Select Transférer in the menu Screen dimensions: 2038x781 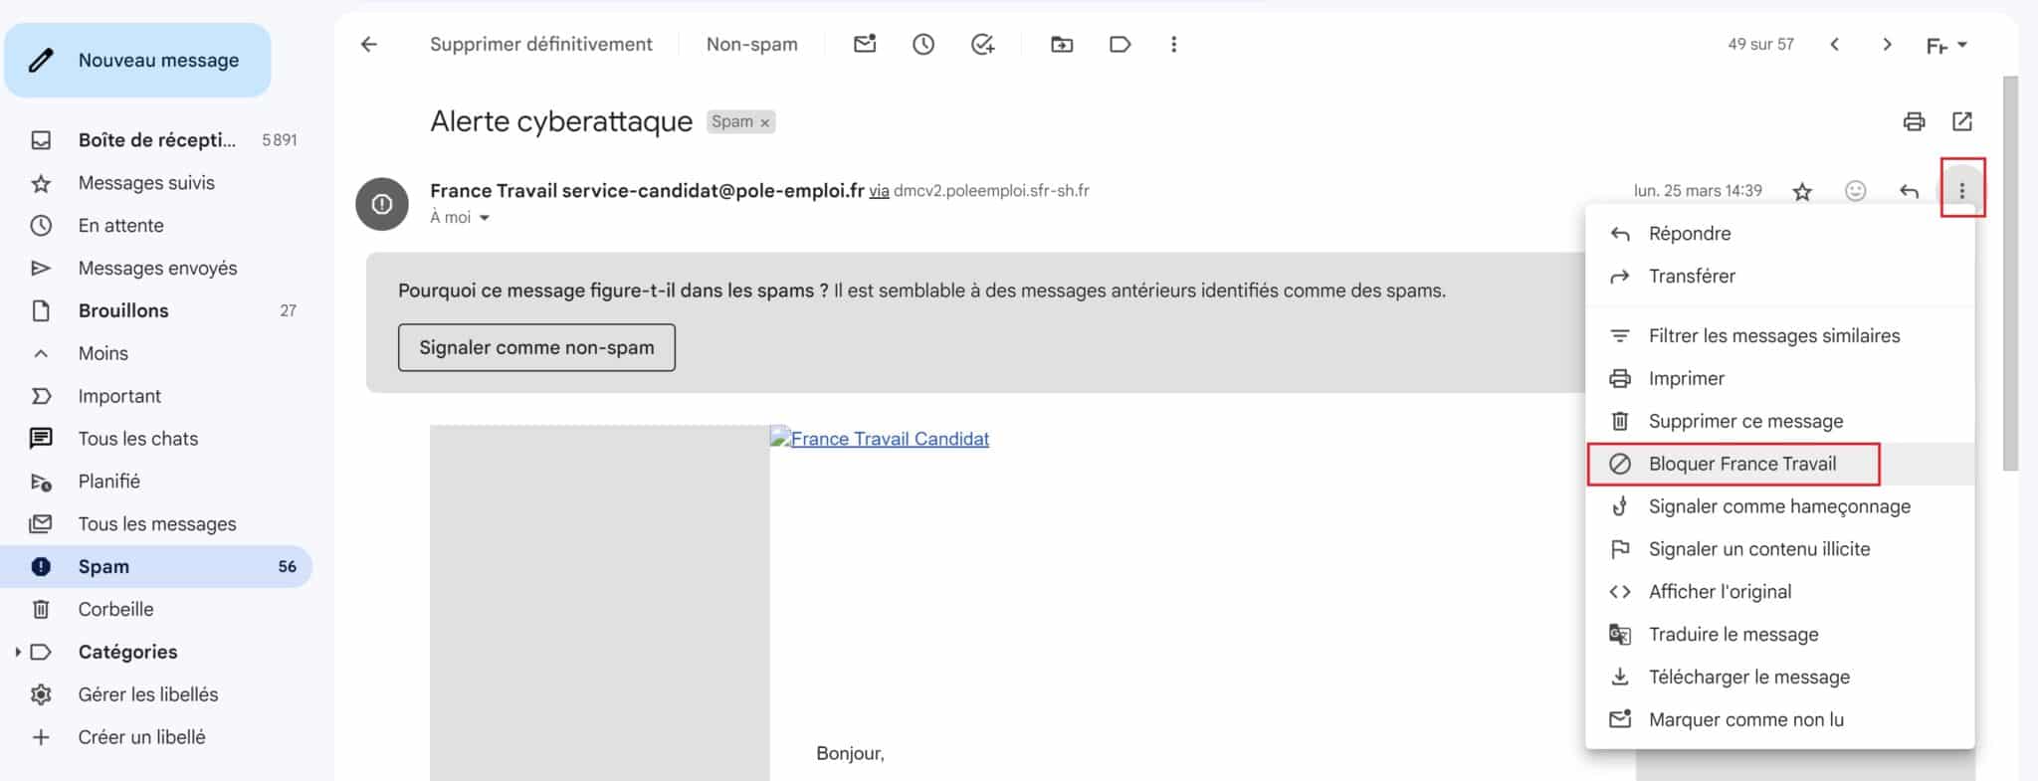coord(1779,277)
